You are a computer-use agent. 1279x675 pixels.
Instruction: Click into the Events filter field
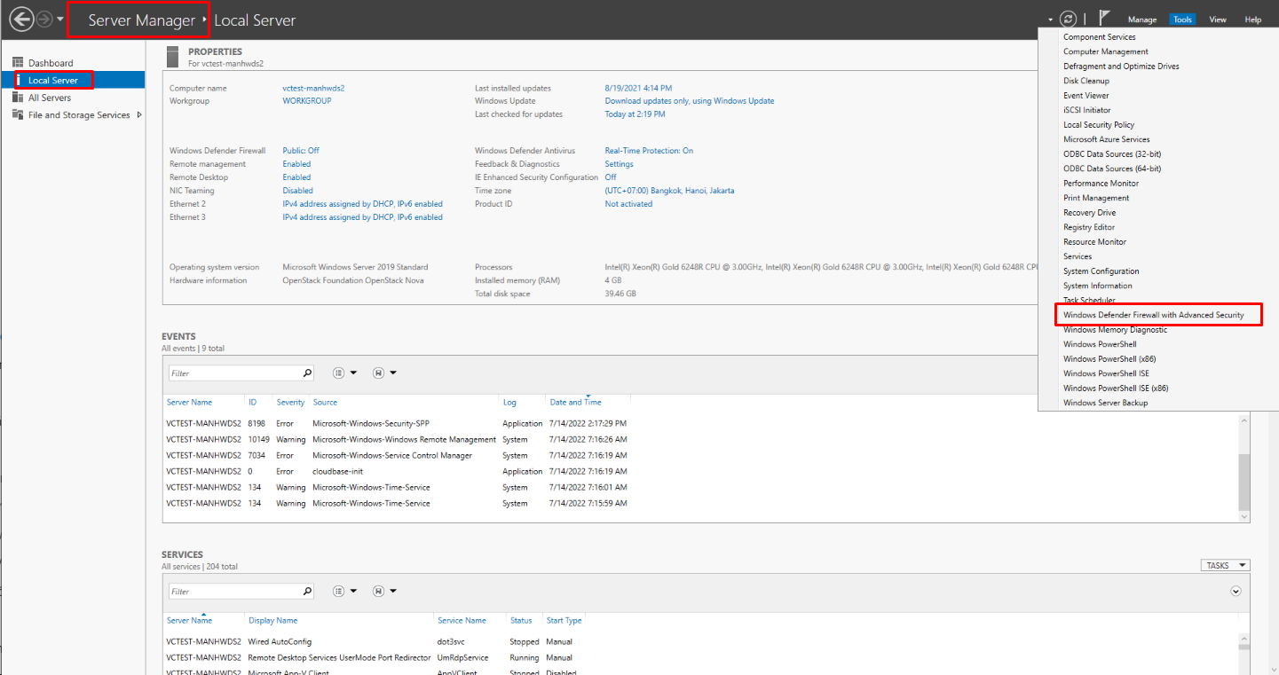click(x=233, y=373)
